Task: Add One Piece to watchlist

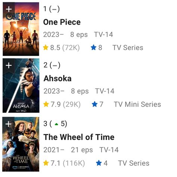Action: 9,9
